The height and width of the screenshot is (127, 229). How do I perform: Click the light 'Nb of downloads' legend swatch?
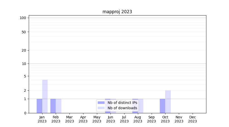click(x=101, y=108)
